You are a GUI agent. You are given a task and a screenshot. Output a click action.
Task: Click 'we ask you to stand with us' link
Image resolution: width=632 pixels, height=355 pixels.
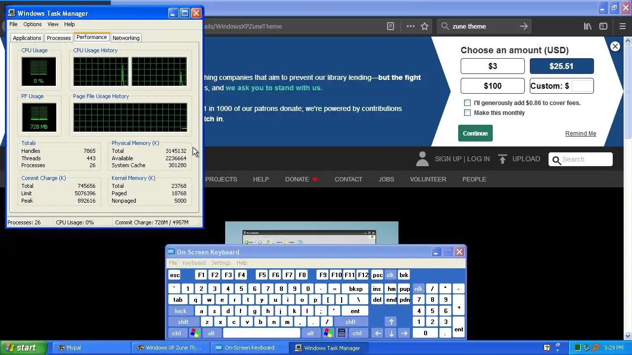tap(274, 88)
